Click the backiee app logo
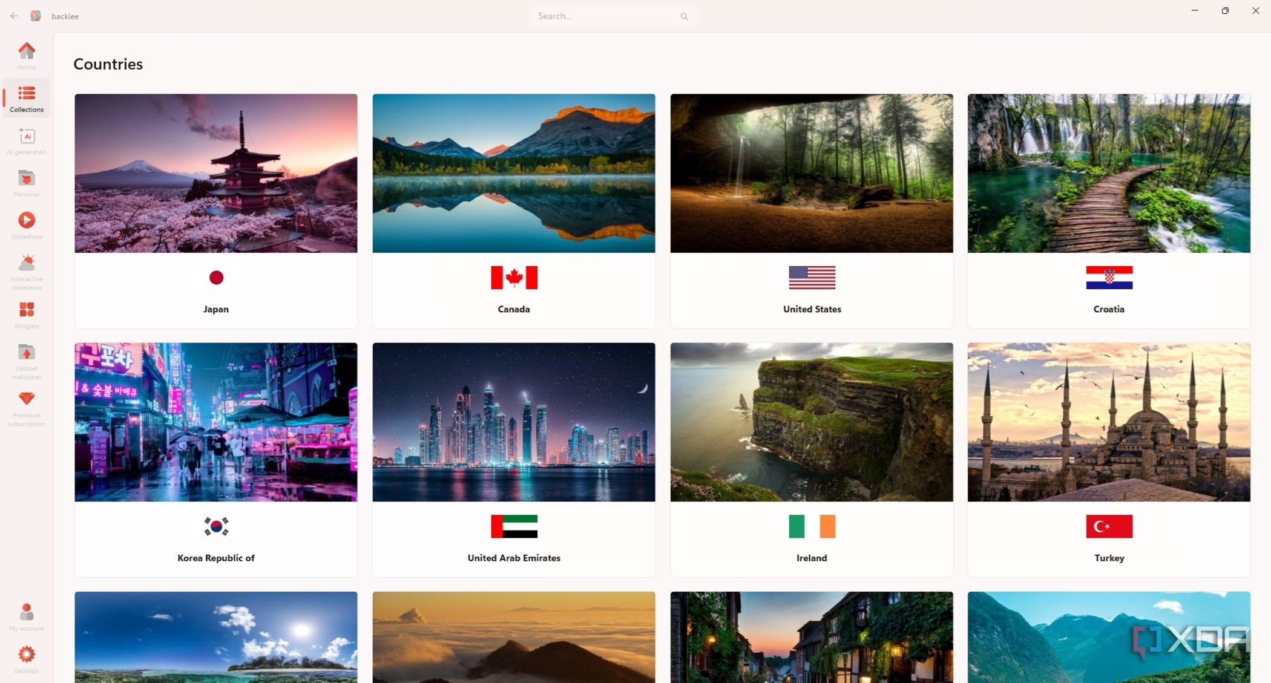 pyautogui.click(x=36, y=16)
